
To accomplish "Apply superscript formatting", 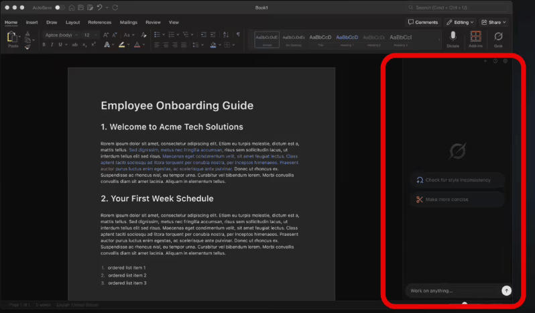I will coord(93,45).
